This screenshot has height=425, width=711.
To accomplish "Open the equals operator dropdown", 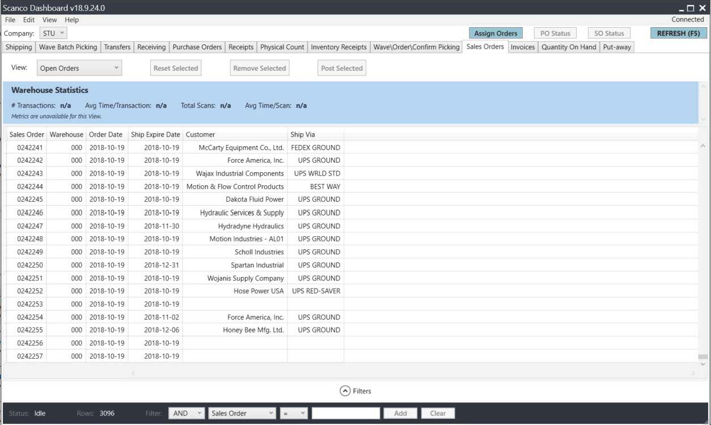I will (x=293, y=413).
